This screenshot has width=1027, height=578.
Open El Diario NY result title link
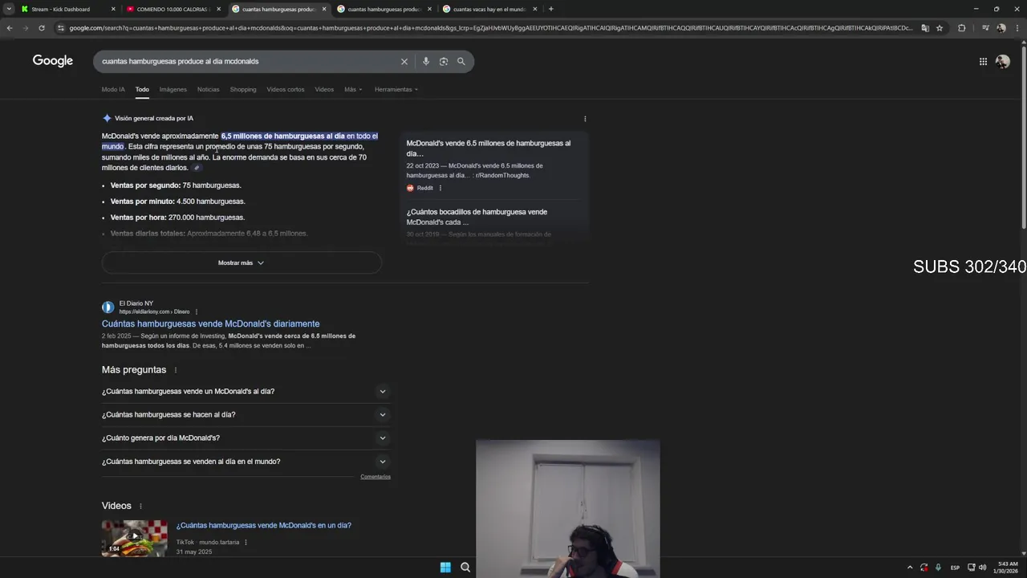click(210, 324)
